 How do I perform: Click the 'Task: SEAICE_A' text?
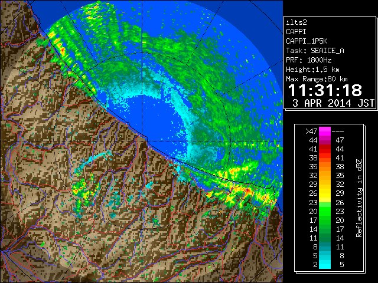(x=315, y=51)
